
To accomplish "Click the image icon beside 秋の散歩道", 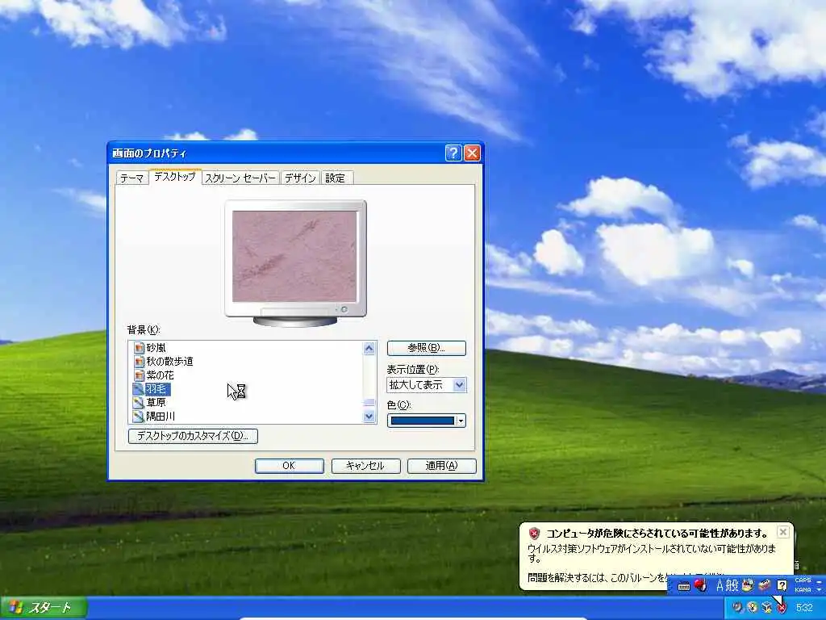I will coord(139,362).
